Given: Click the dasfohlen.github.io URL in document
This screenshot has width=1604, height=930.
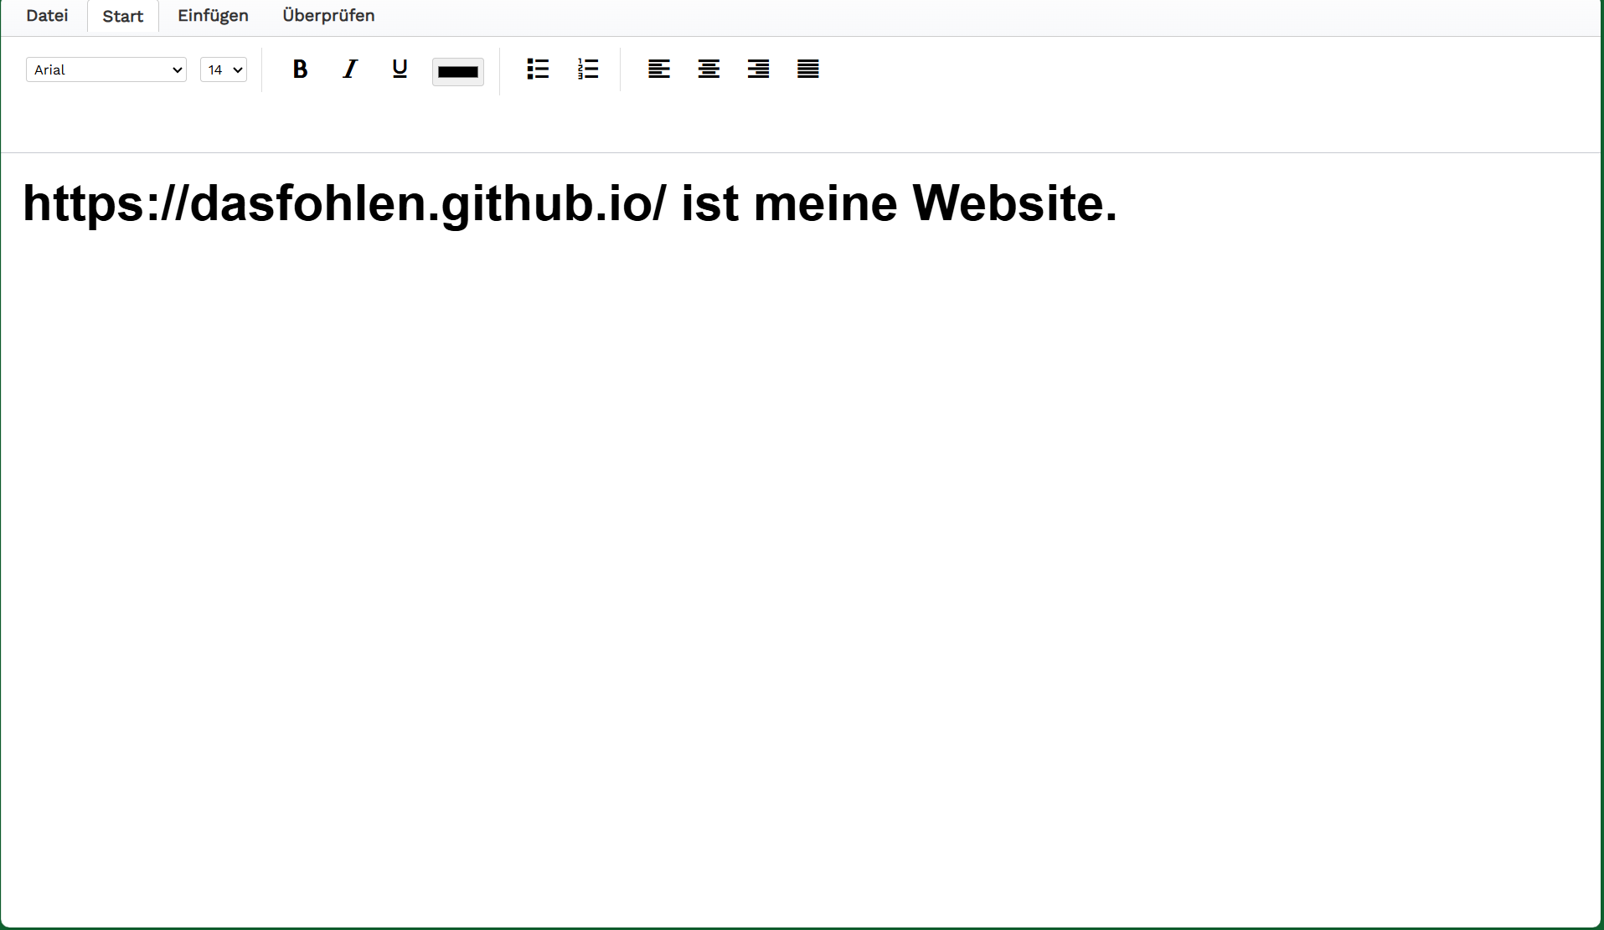Looking at the screenshot, I should point(344,204).
